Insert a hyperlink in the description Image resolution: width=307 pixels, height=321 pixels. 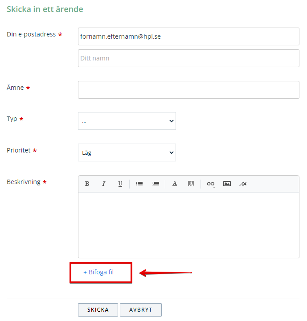(211, 184)
